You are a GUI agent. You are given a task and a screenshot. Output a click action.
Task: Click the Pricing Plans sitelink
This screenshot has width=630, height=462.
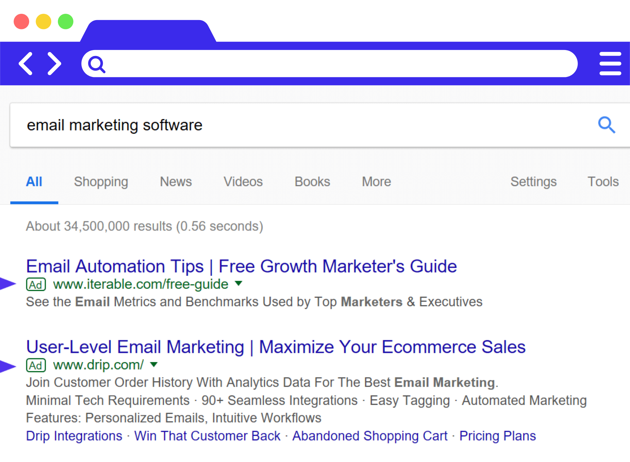point(498,436)
